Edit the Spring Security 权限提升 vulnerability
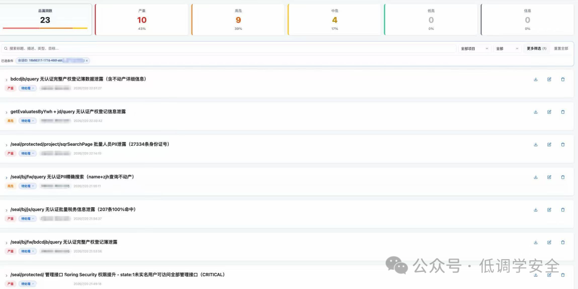578x289 pixels. coord(549,275)
